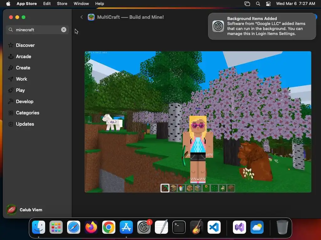Open the Apple menu

click(x=8, y=3)
